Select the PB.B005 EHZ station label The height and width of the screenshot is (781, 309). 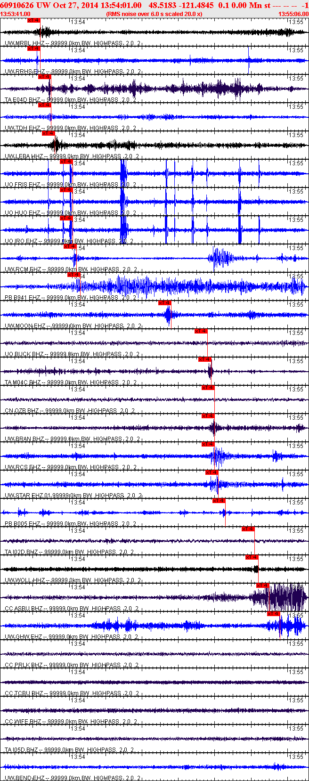click(70, 524)
